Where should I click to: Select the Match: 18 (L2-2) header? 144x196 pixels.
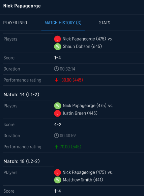pos(22,161)
